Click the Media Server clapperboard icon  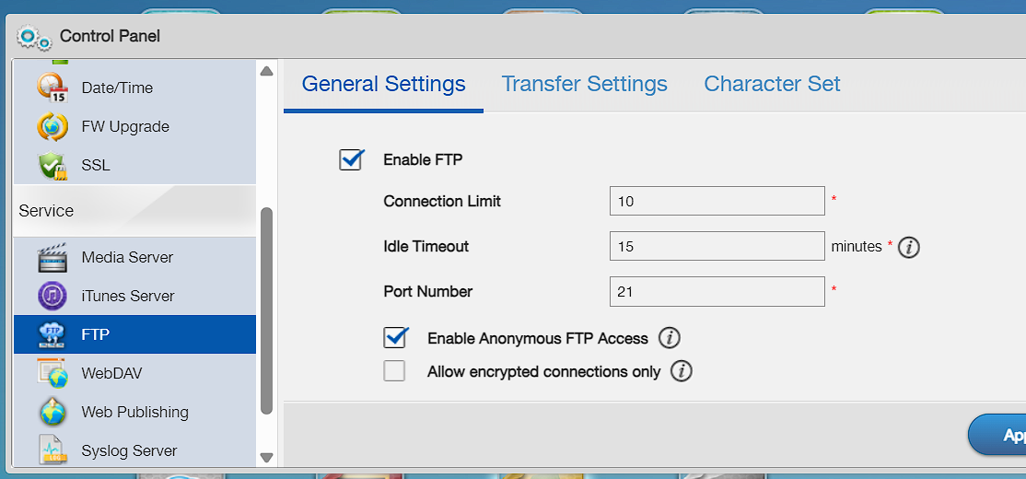point(52,257)
